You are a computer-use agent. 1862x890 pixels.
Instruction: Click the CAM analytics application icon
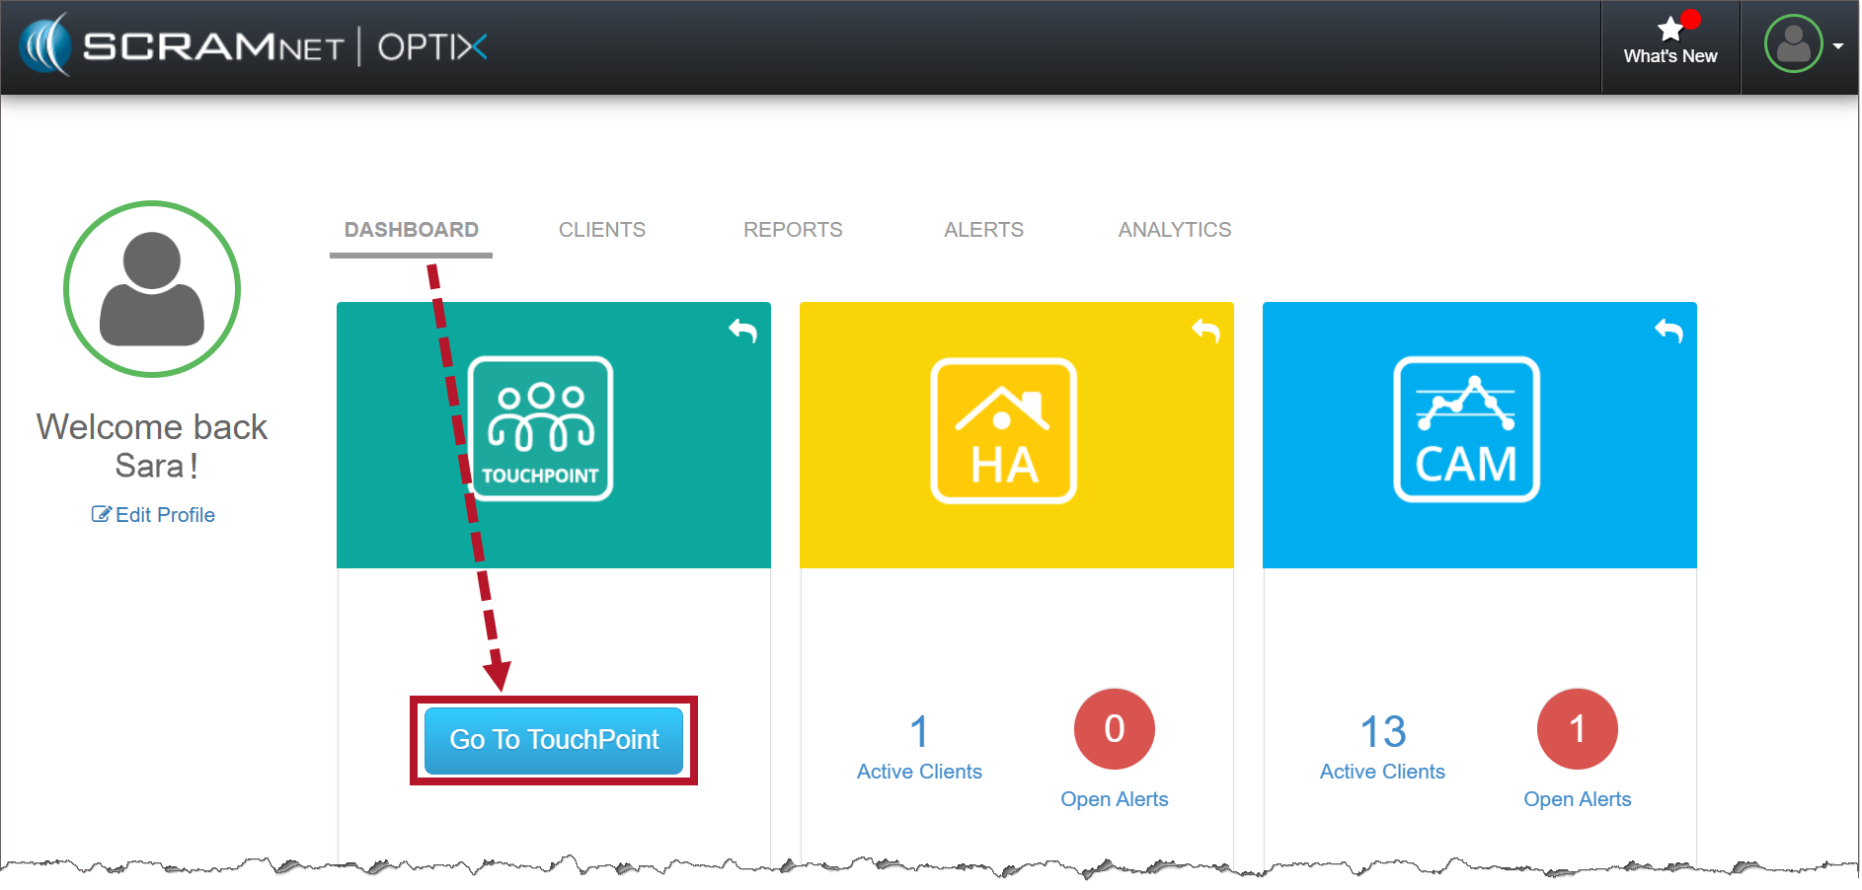coord(1466,429)
